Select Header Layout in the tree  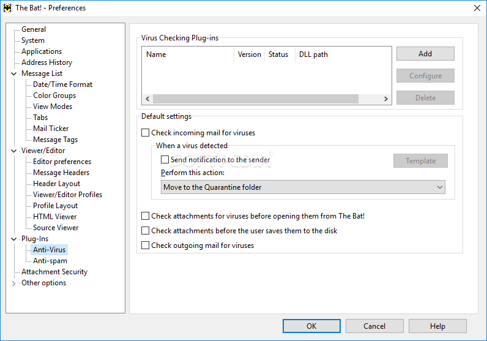(x=56, y=184)
